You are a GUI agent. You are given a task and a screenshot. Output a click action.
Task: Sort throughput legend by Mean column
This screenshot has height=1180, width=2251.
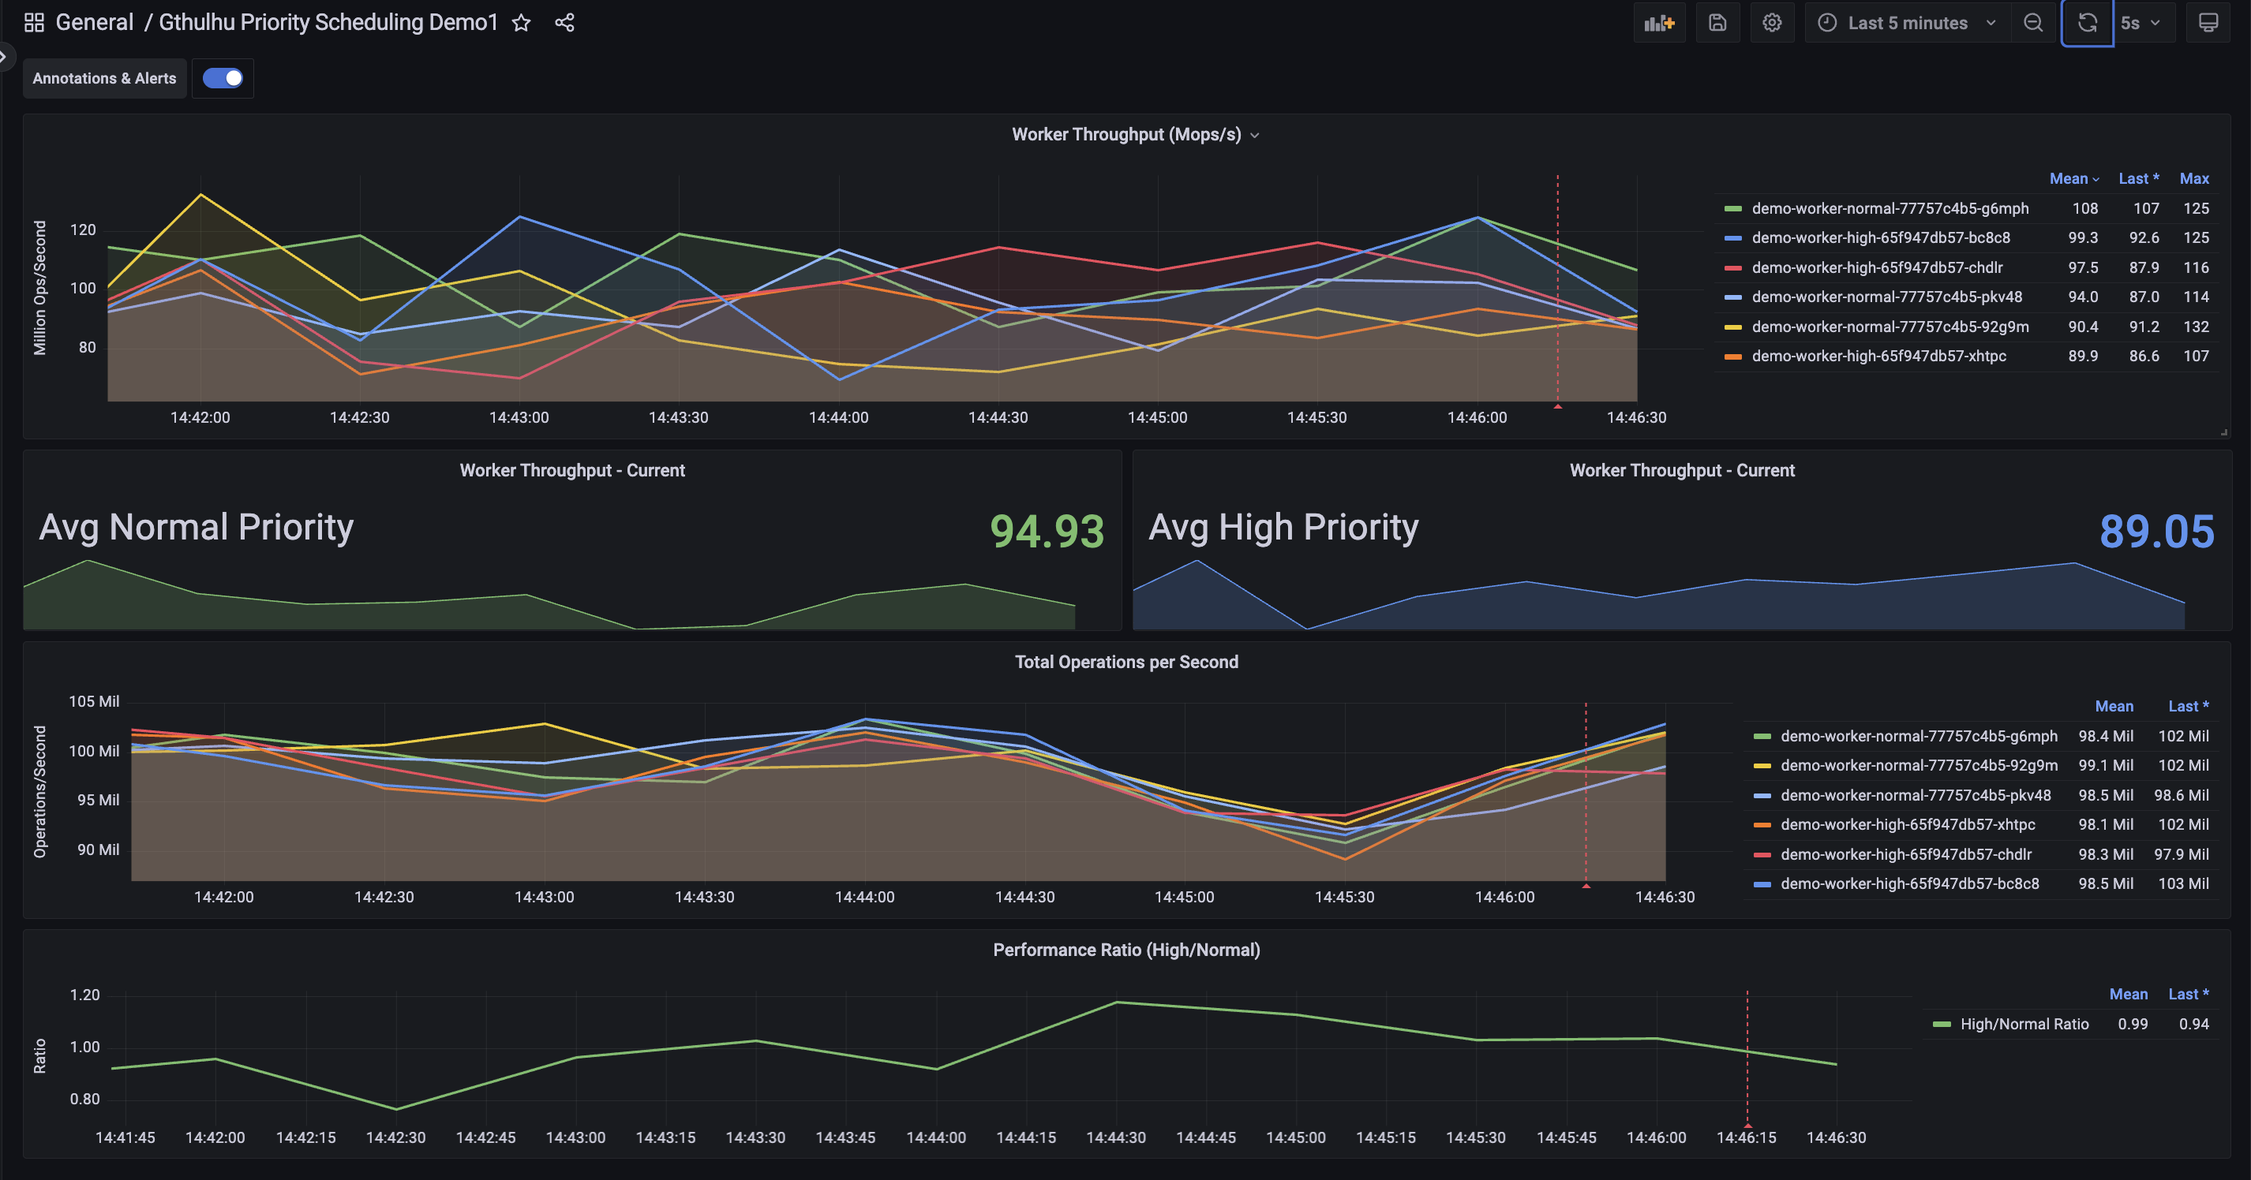[x=2068, y=179]
